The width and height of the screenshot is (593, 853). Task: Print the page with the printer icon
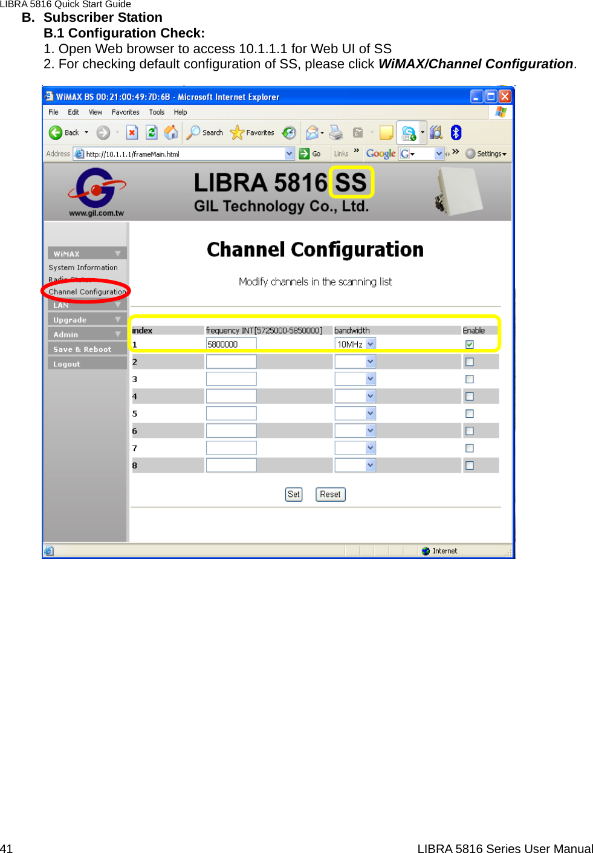[336, 132]
